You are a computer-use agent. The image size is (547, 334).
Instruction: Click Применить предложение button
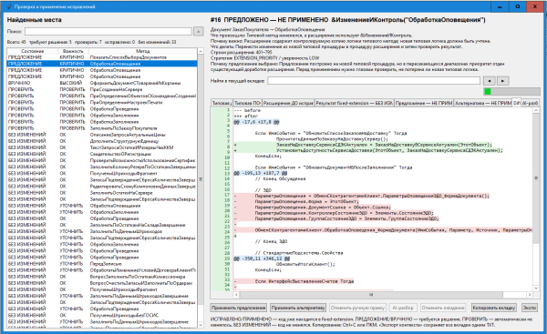pyautogui.click(x=239, y=308)
